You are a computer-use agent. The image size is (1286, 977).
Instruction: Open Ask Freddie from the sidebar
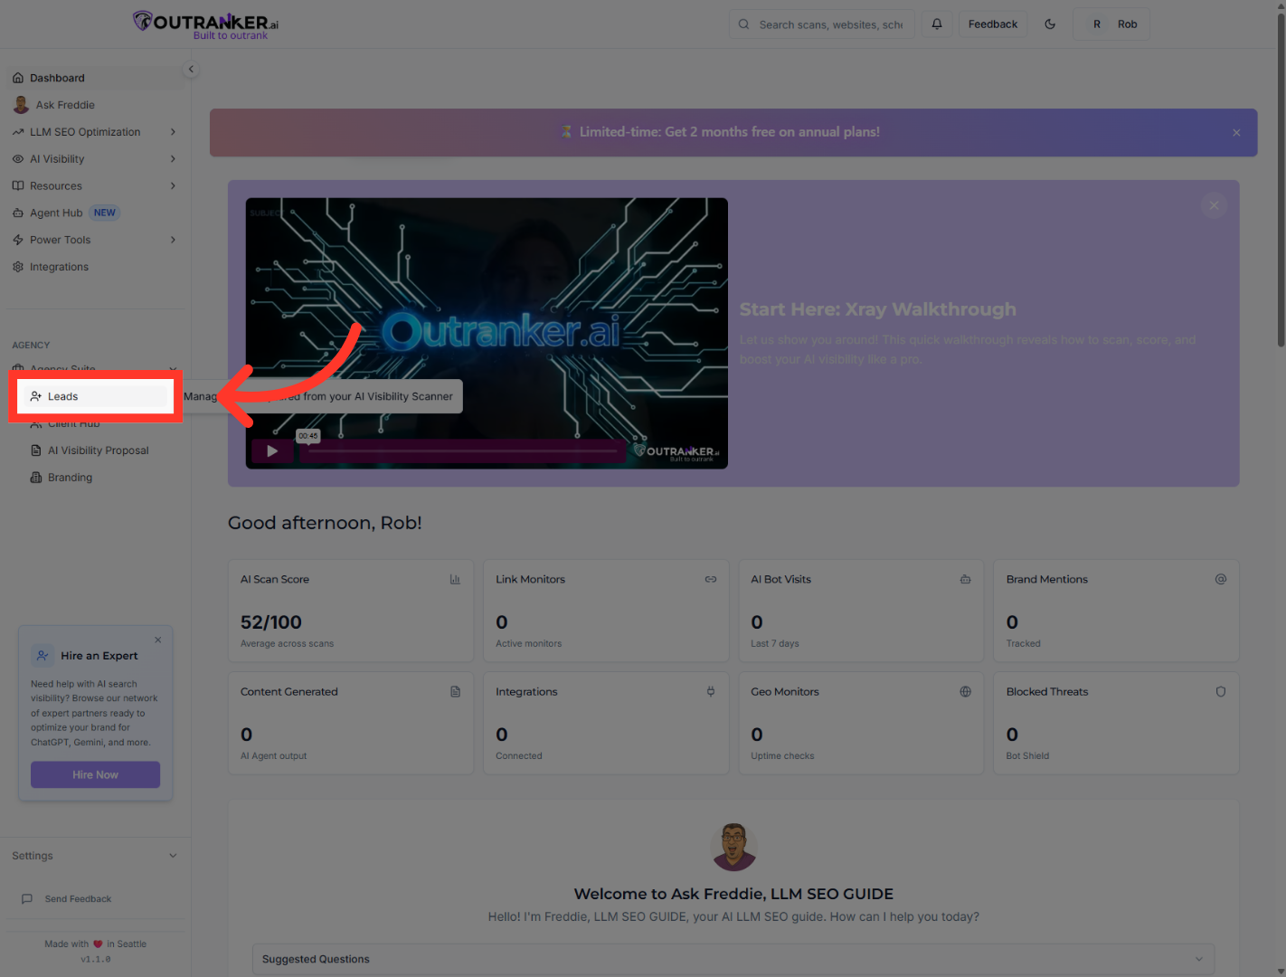click(x=95, y=105)
